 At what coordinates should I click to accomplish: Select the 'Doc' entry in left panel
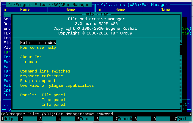pyautogui.click(x=7, y=23)
